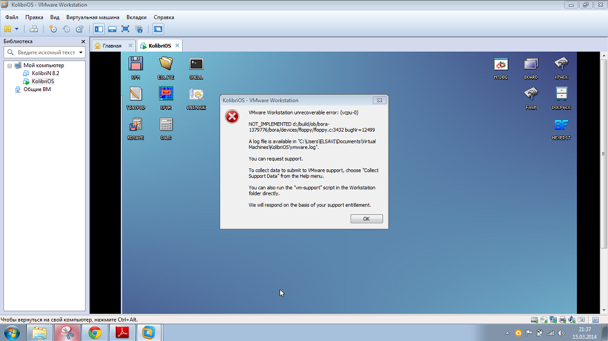Click the Send Ctrl+Alt+Del toolbar icon

pos(33,29)
